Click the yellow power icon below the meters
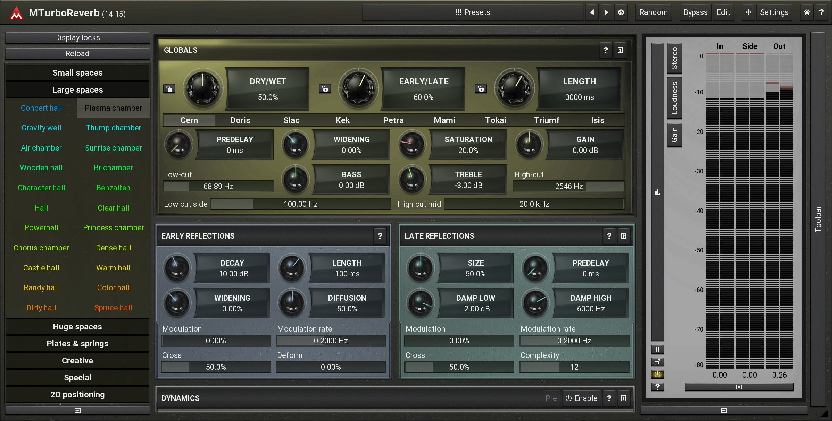Screen dimensions: 832x421 pyautogui.click(x=657, y=375)
